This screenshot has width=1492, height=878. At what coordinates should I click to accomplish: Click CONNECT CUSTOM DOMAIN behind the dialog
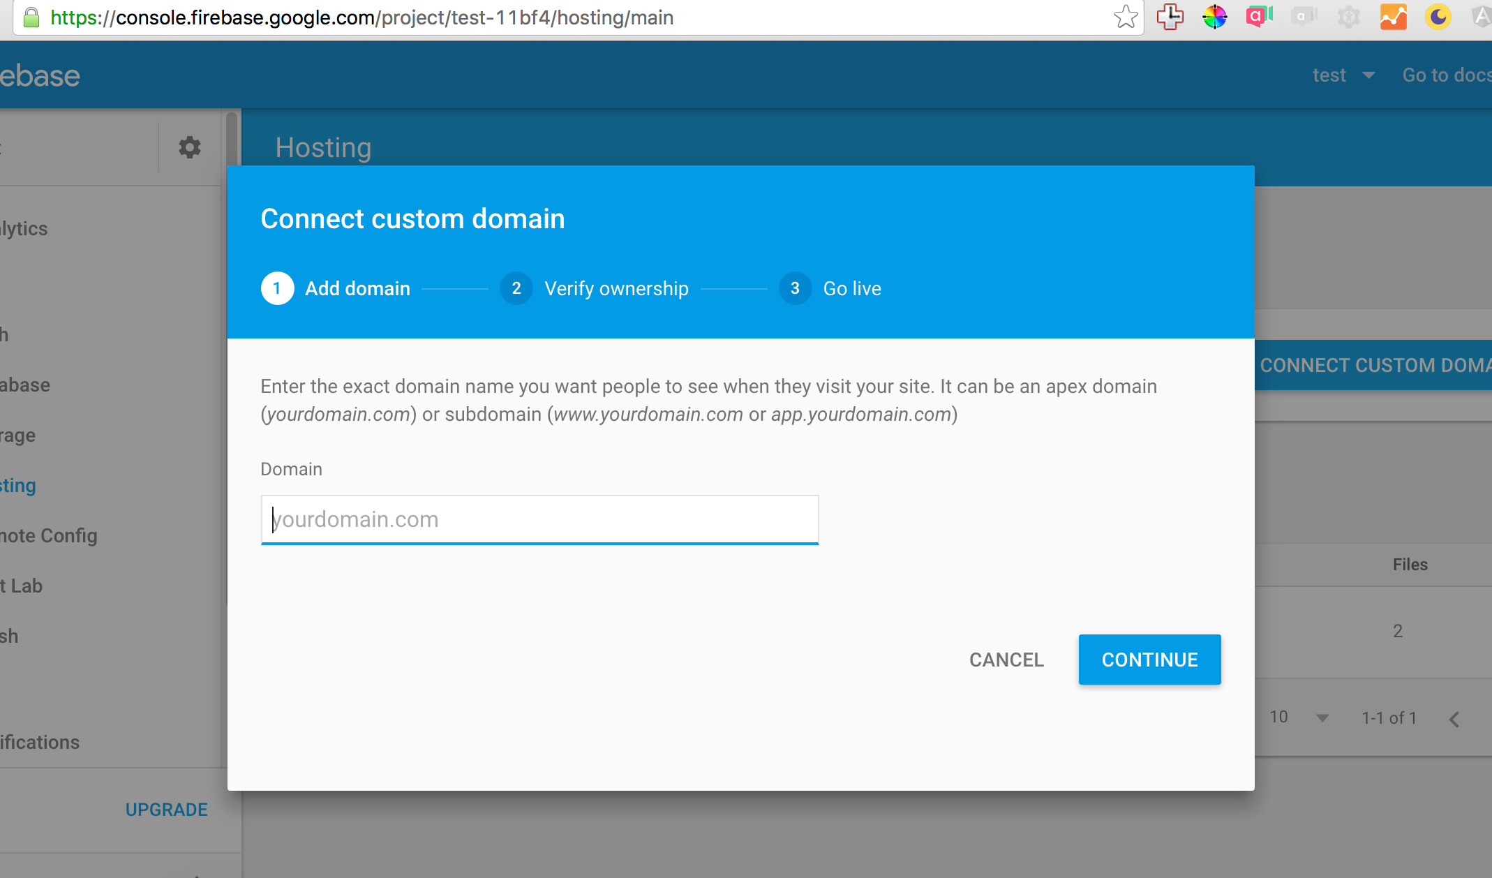pyautogui.click(x=1373, y=365)
